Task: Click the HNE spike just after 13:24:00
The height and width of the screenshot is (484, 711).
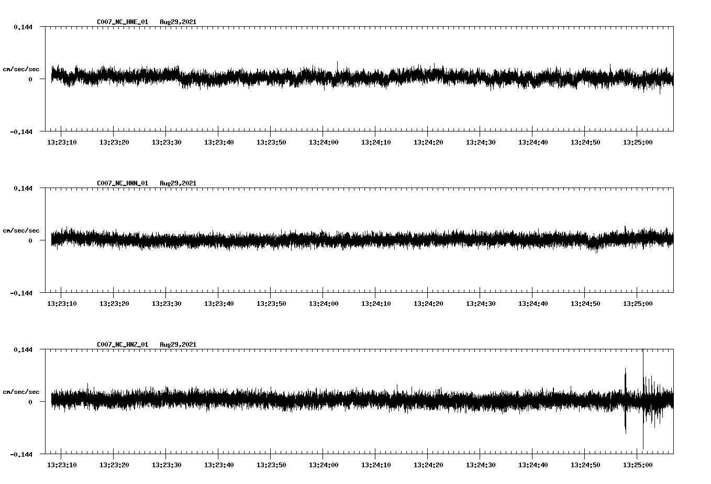Action: pyautogui.click(x=337, y=68)
